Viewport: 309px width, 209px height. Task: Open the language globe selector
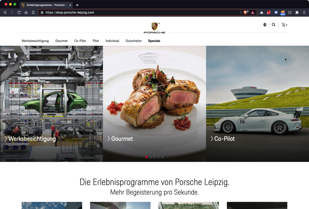pyautogui.click(x=265, y=25)
